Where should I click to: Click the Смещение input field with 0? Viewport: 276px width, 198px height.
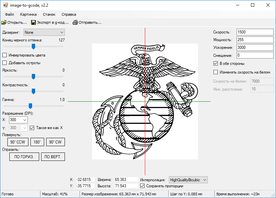[255, 55]
